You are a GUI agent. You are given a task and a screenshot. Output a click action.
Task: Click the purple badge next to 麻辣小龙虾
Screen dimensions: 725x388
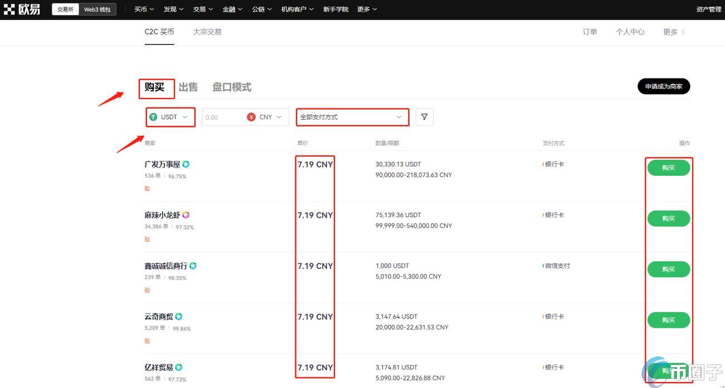(186, 215)
